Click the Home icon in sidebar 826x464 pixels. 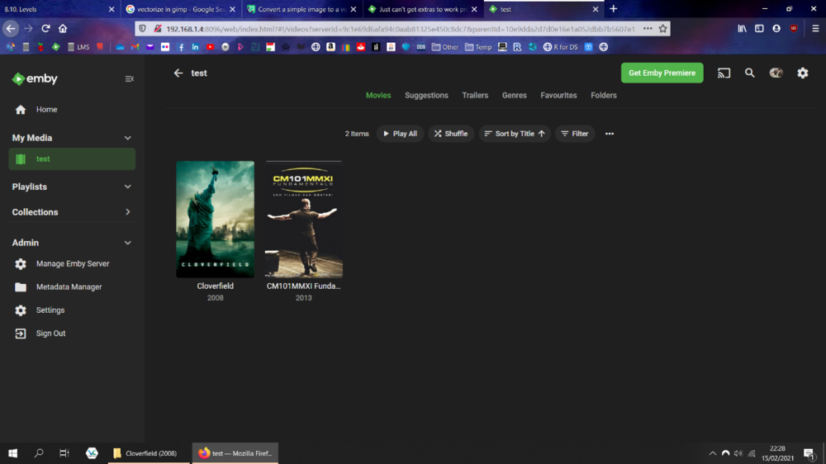21,110
